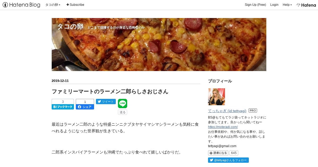Expand the タコの卵 blog dropdown

(53, 5)
